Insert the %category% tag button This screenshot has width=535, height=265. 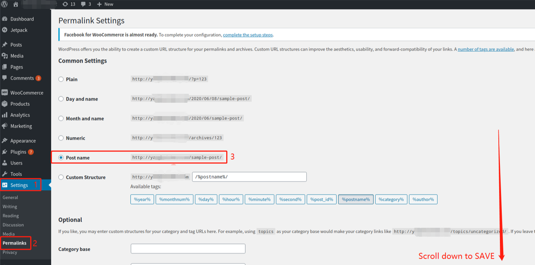391,199
